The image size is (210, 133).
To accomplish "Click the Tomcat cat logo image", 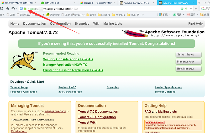I will pyautogui.click(x=24, y=61).
